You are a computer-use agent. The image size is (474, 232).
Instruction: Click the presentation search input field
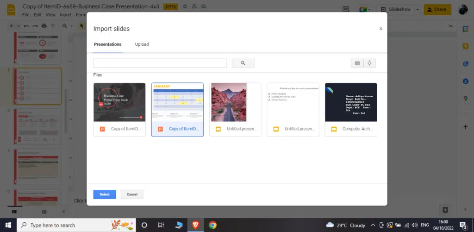(160, 63)
